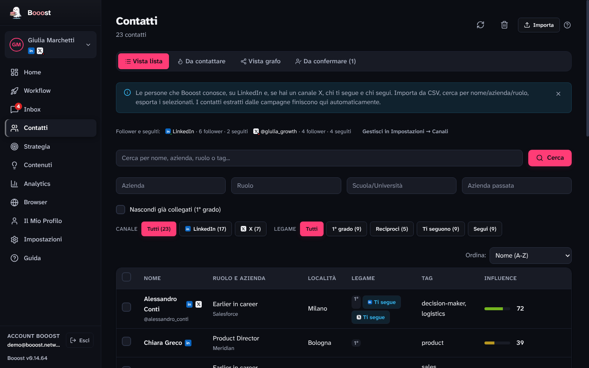The image size is (589, 368).
Task: Open Inbox with 4 notifications
Action: [x=51, y=109]
